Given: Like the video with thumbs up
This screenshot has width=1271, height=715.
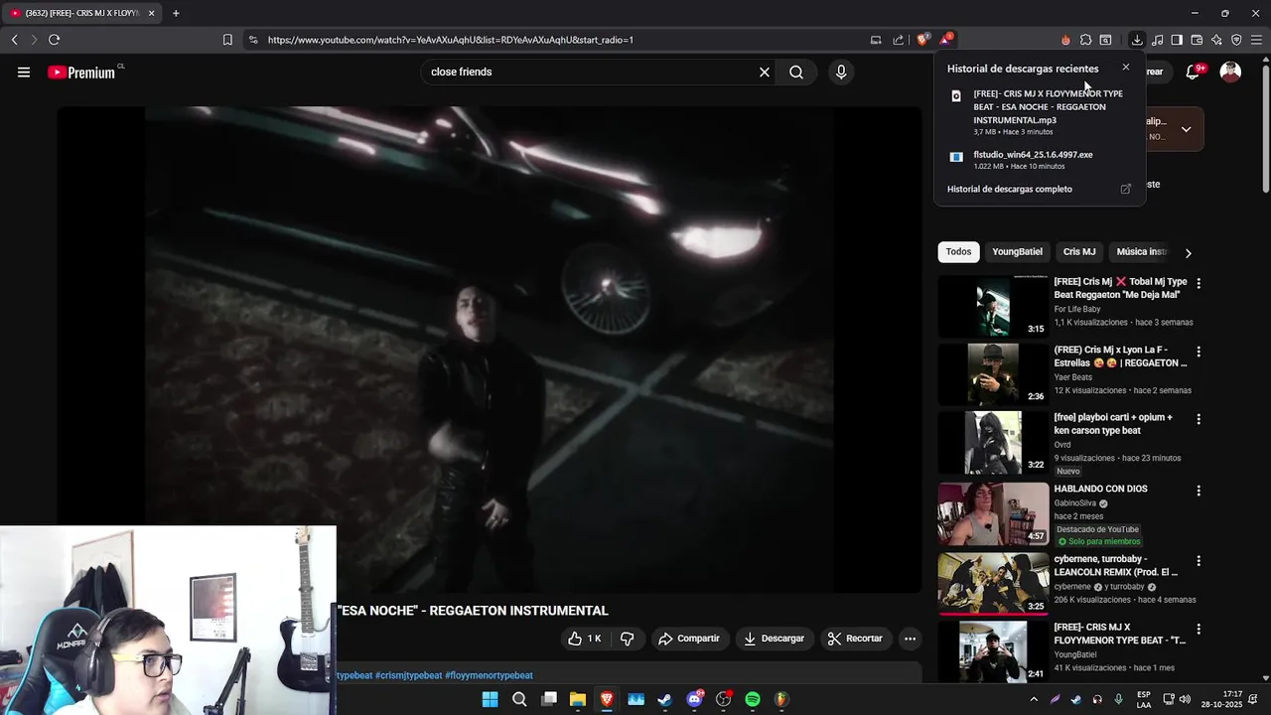Looking at the screenshot, I should click(585, 639).
